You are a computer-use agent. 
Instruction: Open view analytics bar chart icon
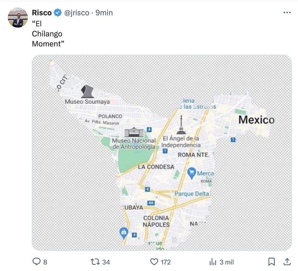pos(213,262)
